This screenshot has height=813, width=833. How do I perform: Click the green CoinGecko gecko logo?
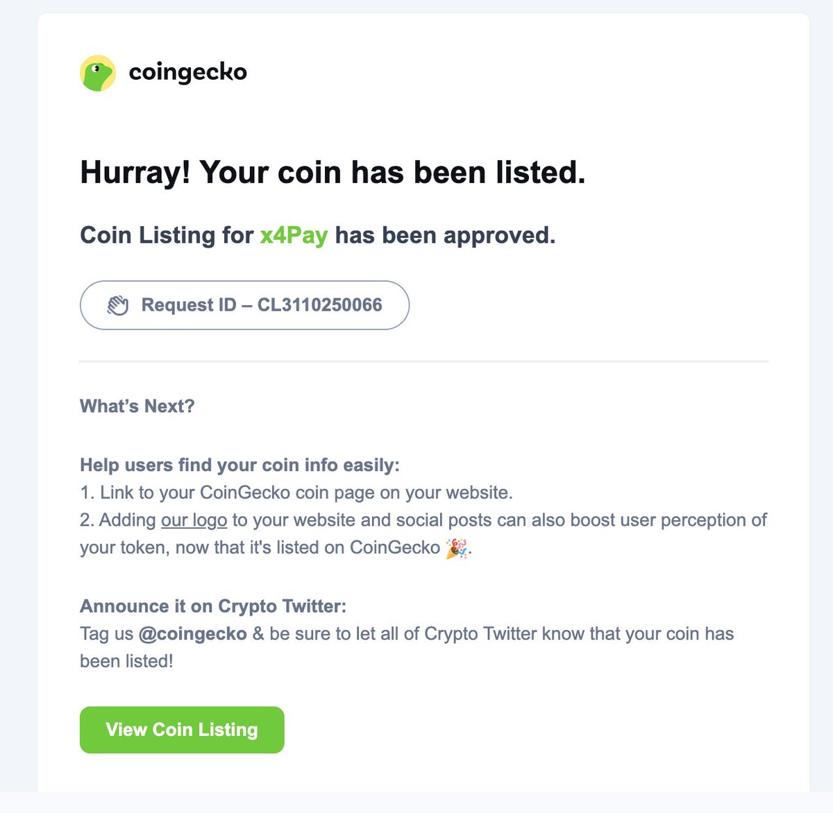click(98, 73)
